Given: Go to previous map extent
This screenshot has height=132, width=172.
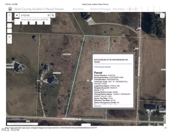Looking at the screenshot, I should click(x=10, y=37).
